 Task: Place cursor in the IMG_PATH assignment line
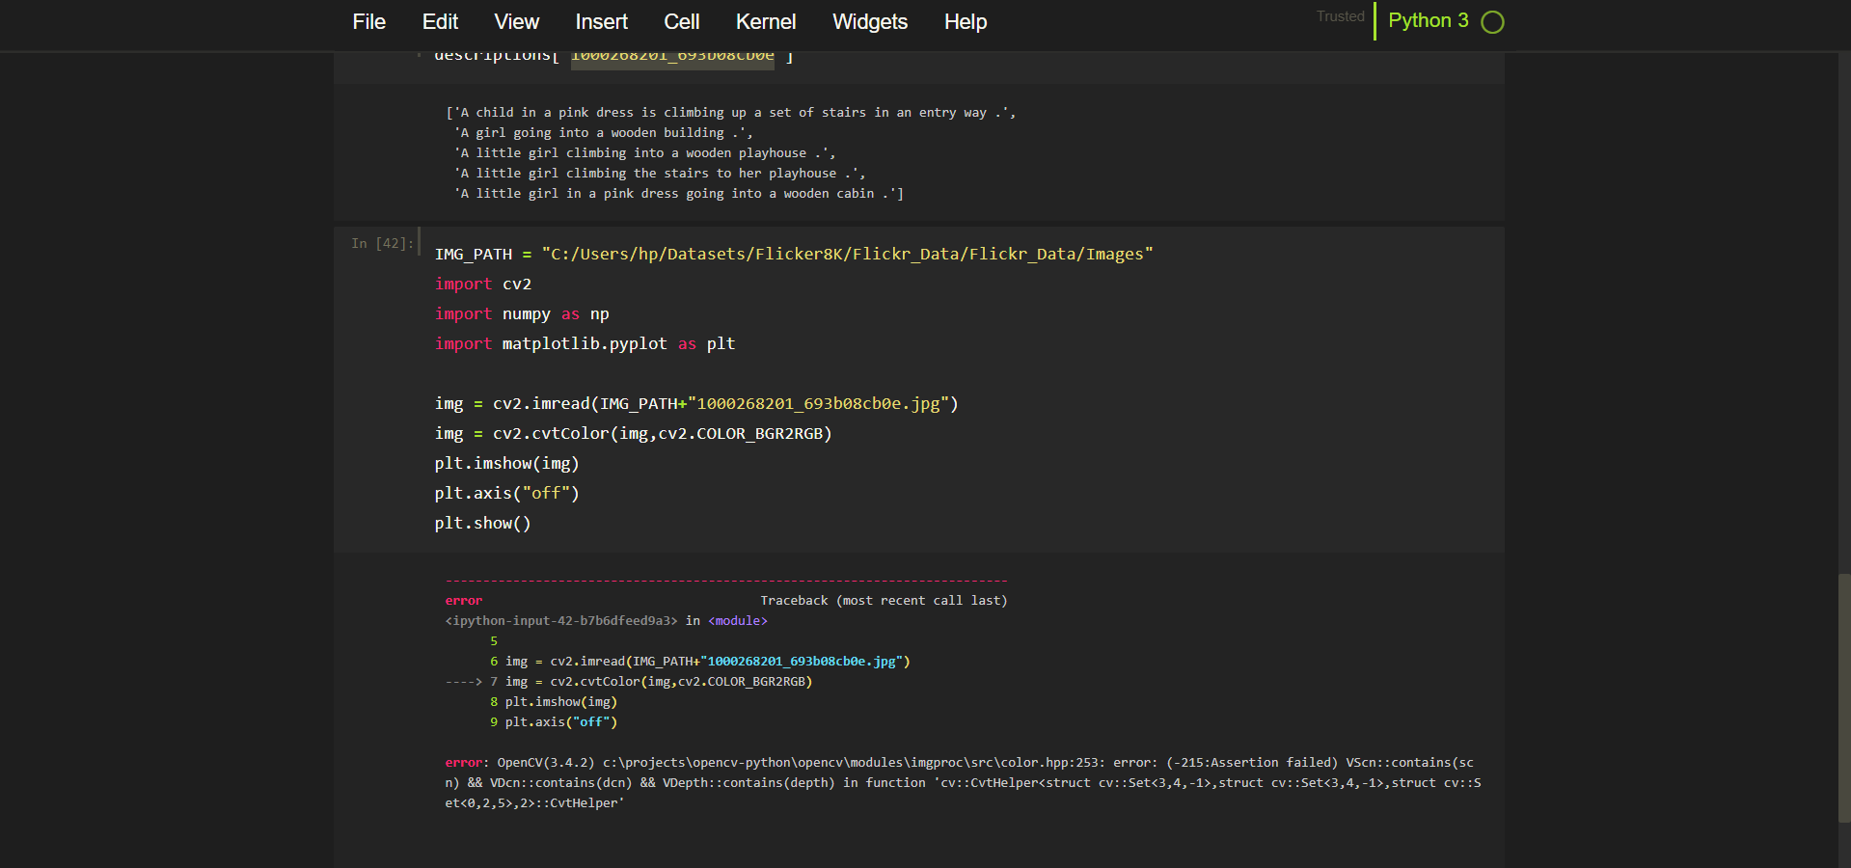tap(793, 254)
